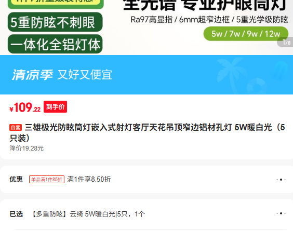Click the palm tree graphic in blue banner
This screenshot has width=293, height=231.
click(229, 74)
